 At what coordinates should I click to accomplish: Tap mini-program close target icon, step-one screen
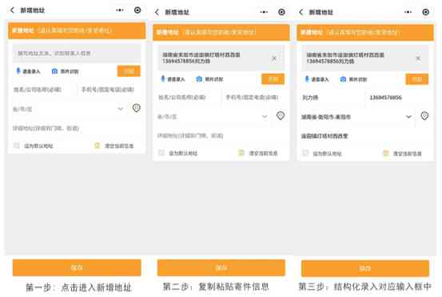pos(137,10)
